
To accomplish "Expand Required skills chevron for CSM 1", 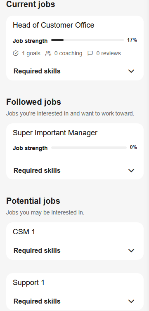I will pos(131,250).
